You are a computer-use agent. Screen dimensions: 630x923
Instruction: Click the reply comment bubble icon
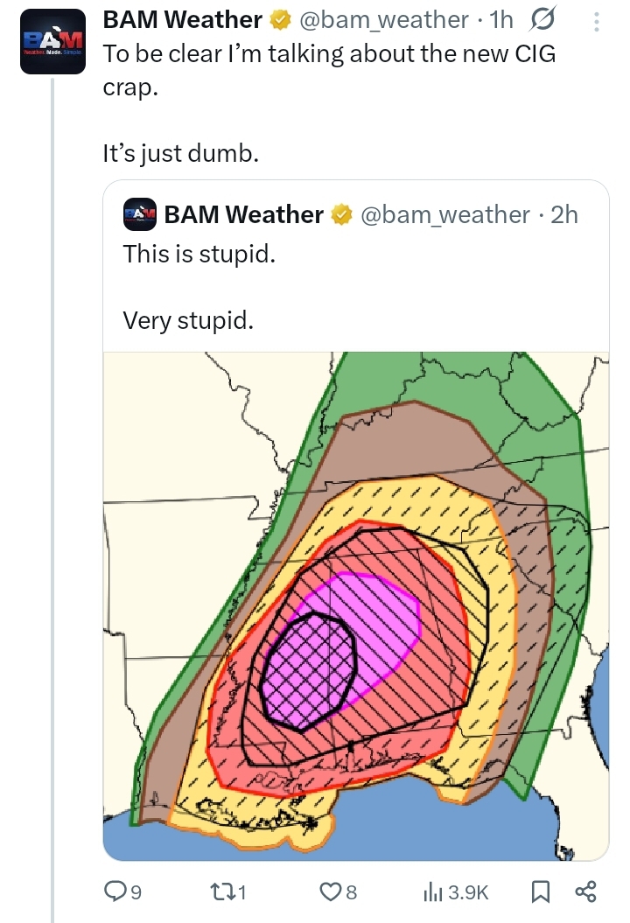[x=116, y=892]
